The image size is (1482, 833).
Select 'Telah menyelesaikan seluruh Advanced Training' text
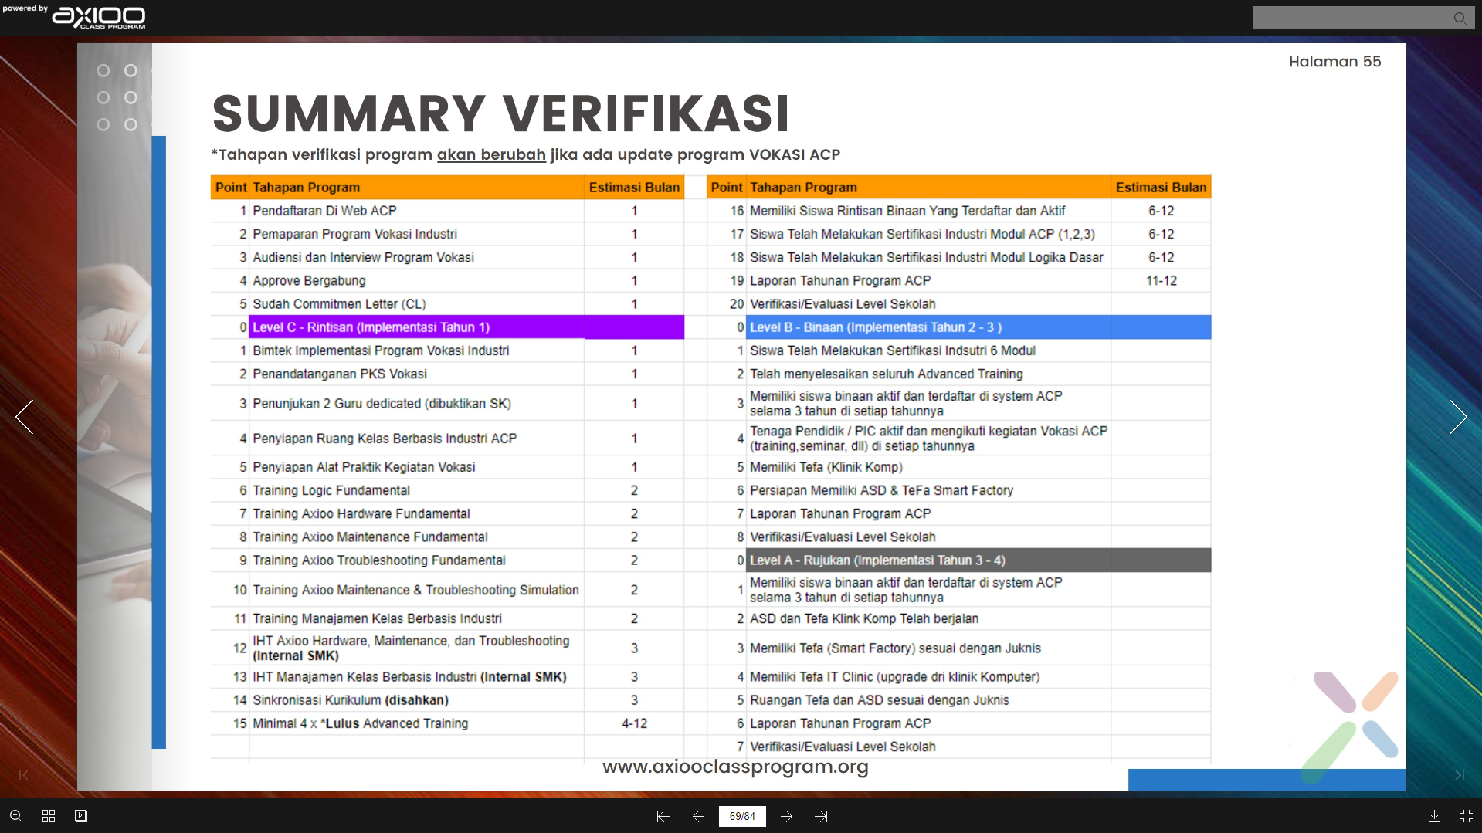click(x=886, y=374)
